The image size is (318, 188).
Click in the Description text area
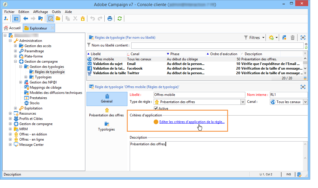(217, 156)
